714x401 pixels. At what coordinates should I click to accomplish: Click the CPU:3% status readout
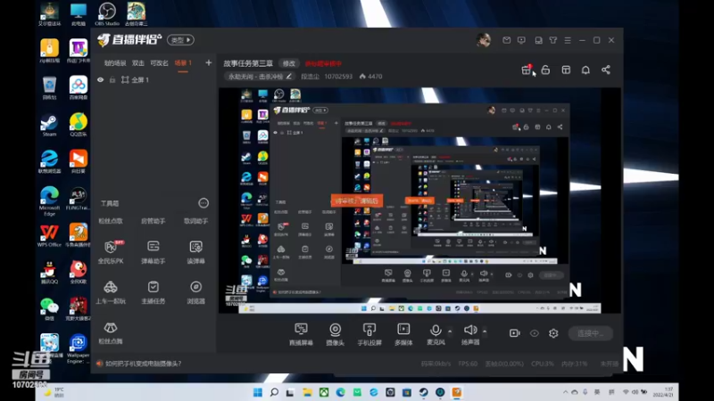[543, 364]
